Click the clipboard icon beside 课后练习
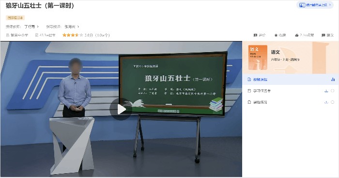This screenshot has height=178, width=339. click(249, 102)
